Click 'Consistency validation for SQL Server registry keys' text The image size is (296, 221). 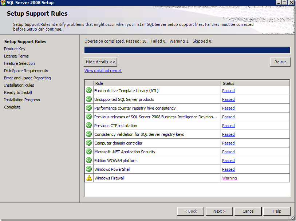tap(139, 134)
